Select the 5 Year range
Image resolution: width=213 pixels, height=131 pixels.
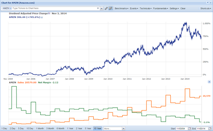click(x=88, y=128)
